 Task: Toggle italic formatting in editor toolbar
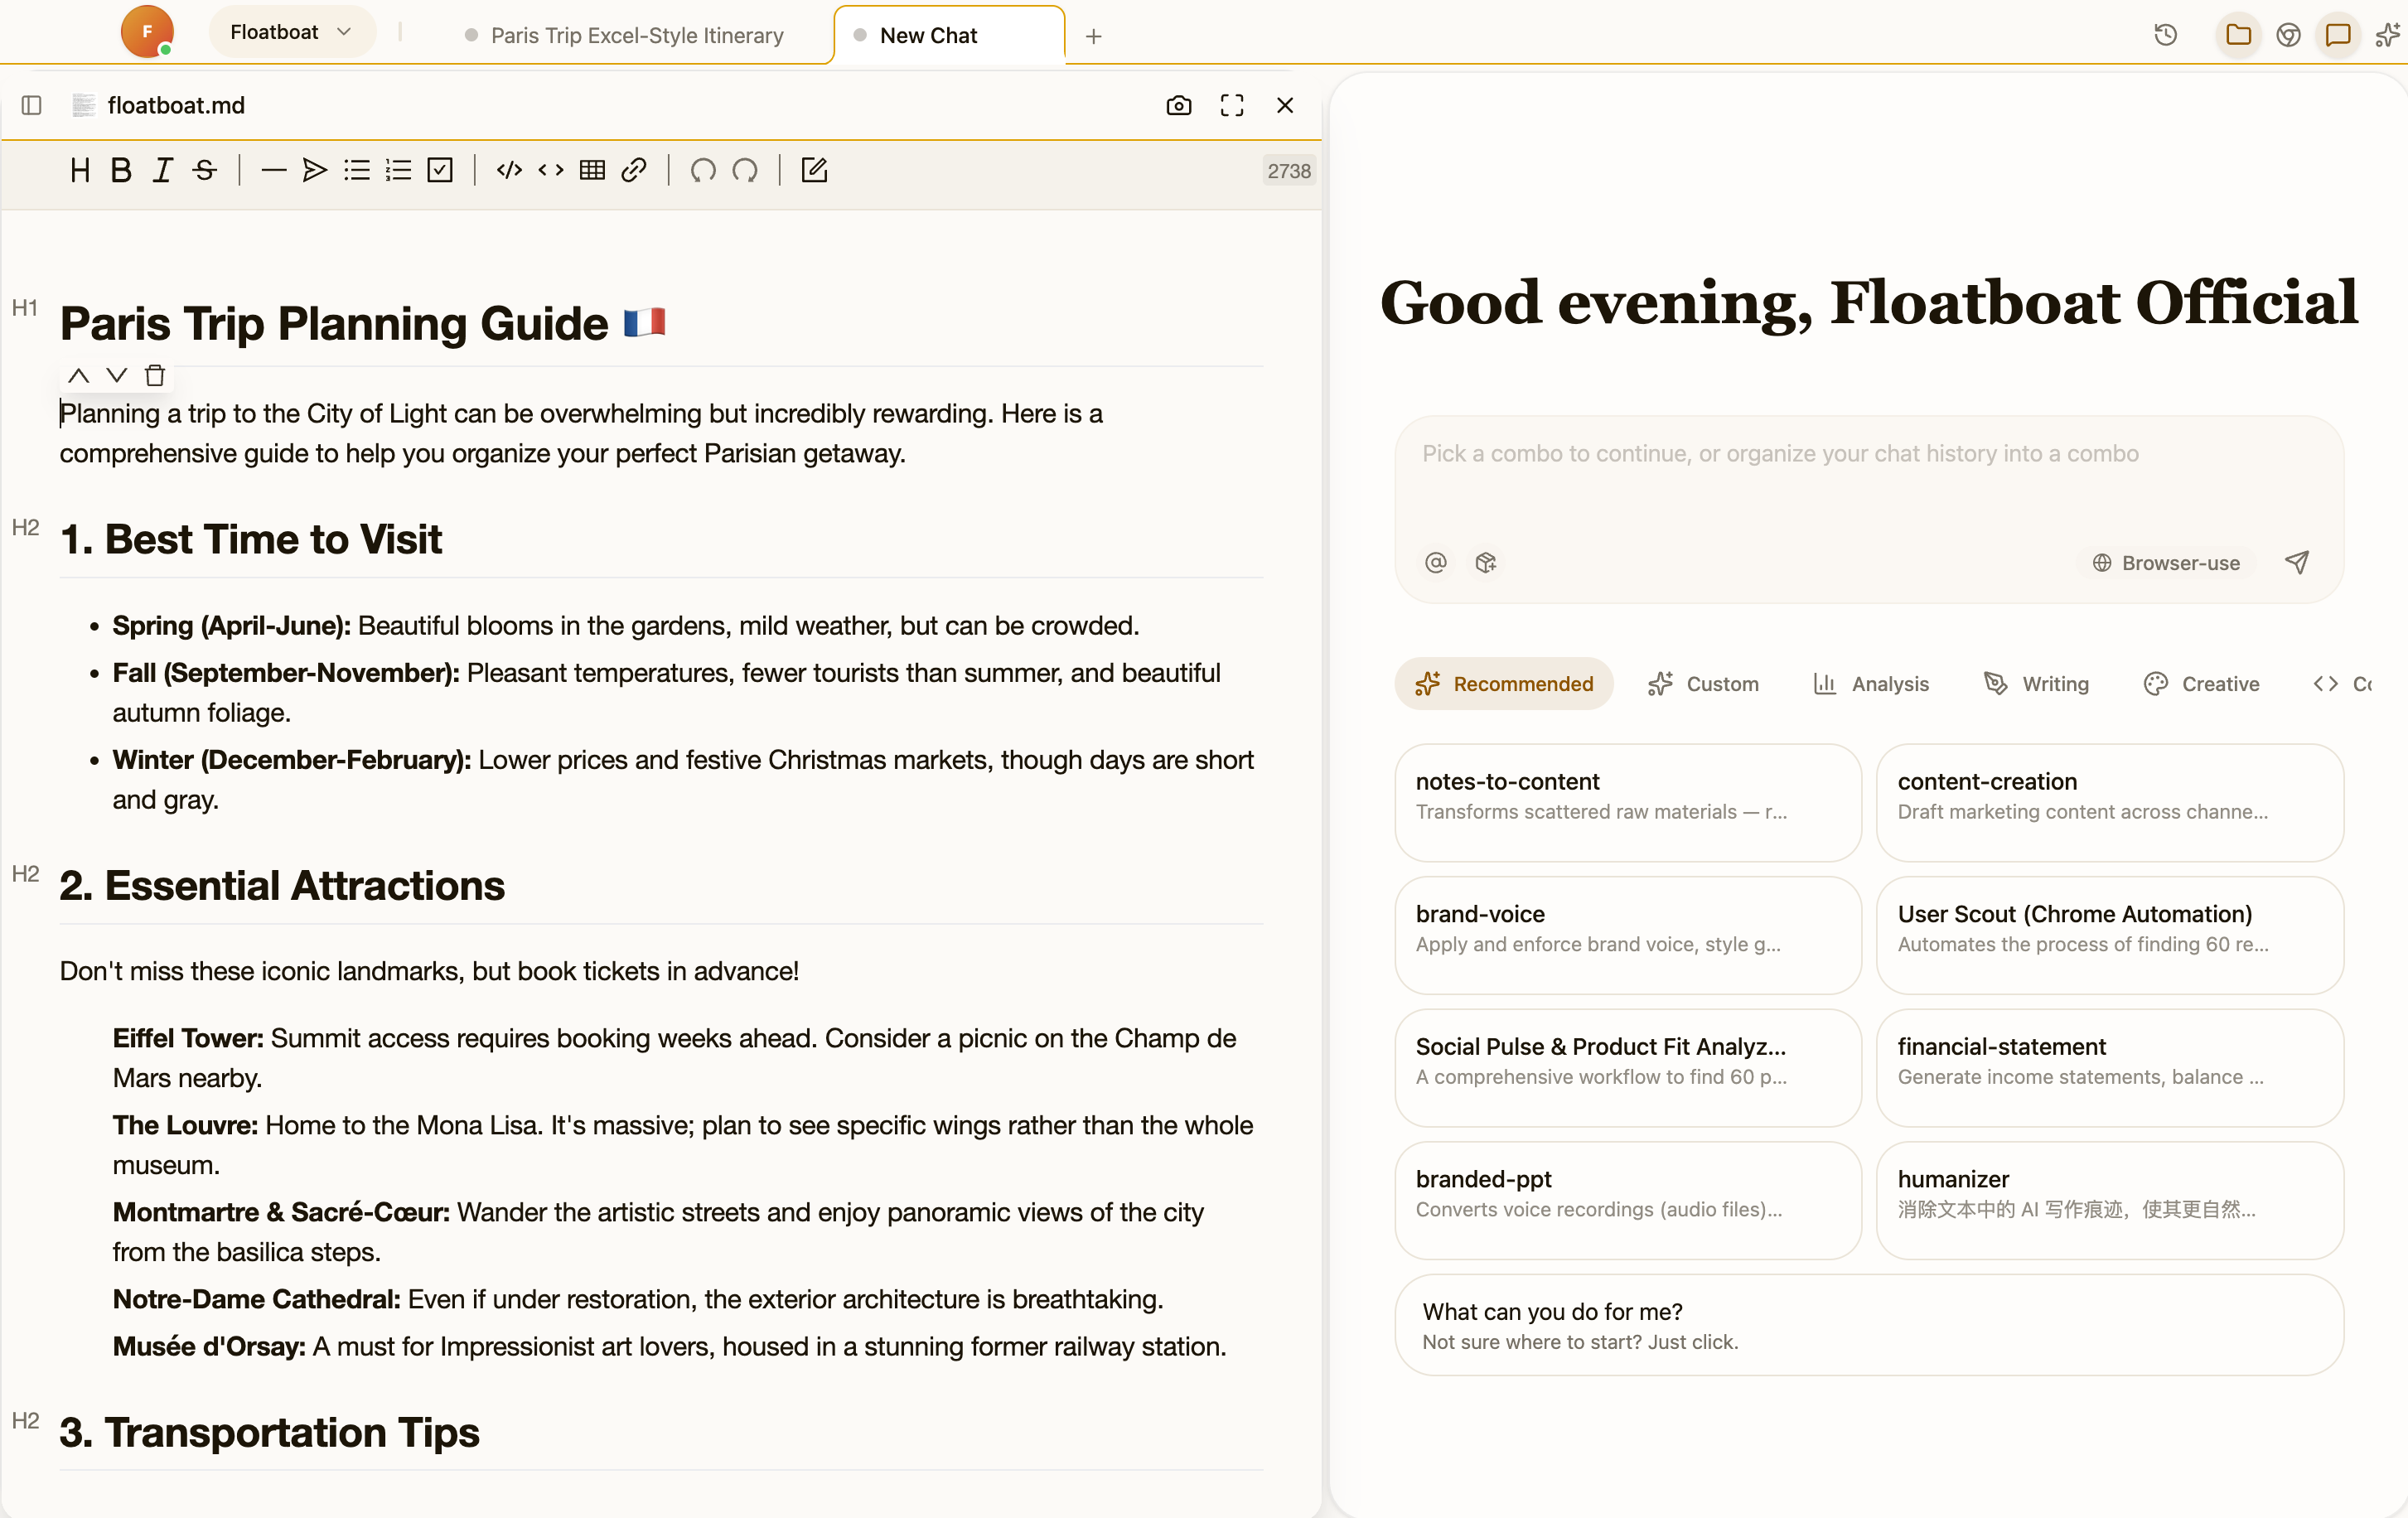tap(162, 170)
